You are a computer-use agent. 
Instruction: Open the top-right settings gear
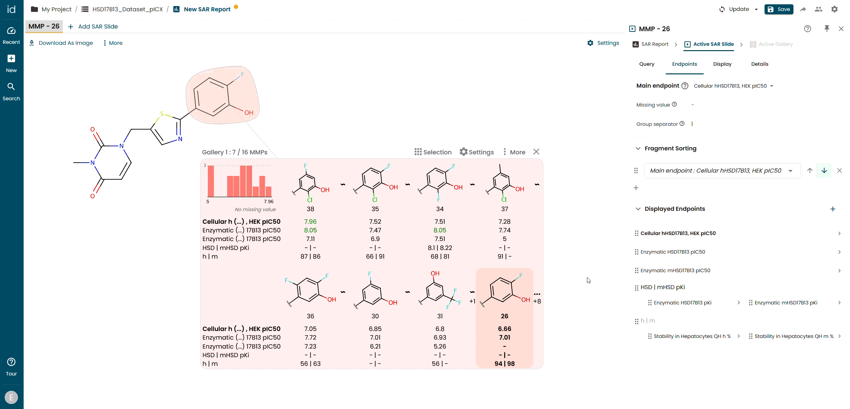click(834, 9)
